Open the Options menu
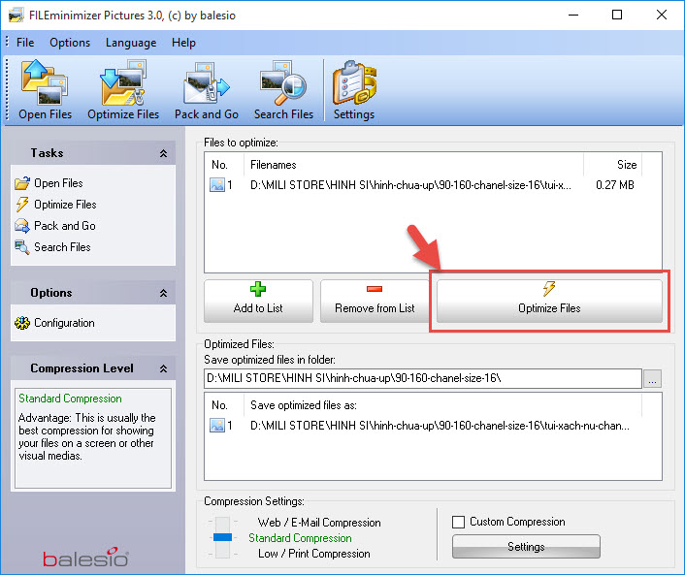 point(70,43)
